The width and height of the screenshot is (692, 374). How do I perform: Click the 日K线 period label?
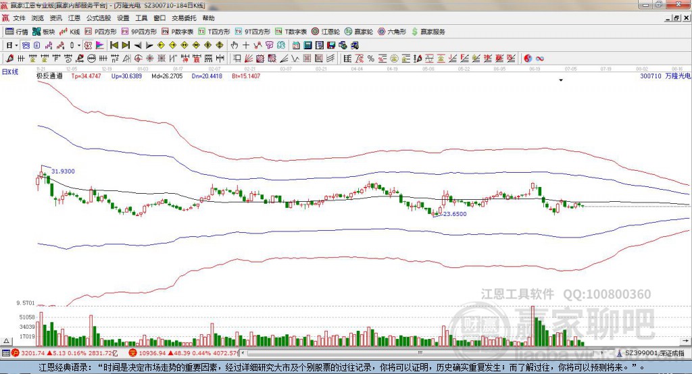click(x=9, y=72)
